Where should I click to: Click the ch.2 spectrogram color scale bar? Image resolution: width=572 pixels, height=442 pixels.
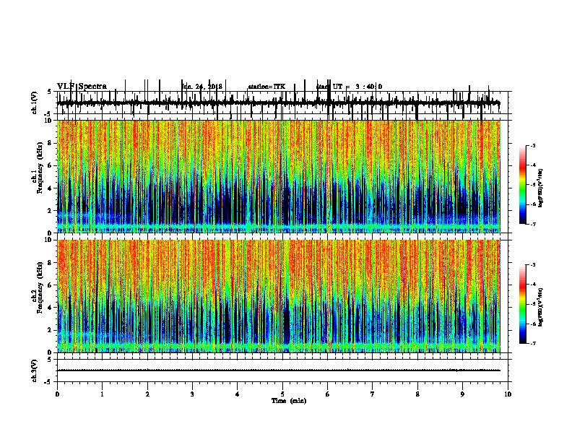tap(523, 304)
